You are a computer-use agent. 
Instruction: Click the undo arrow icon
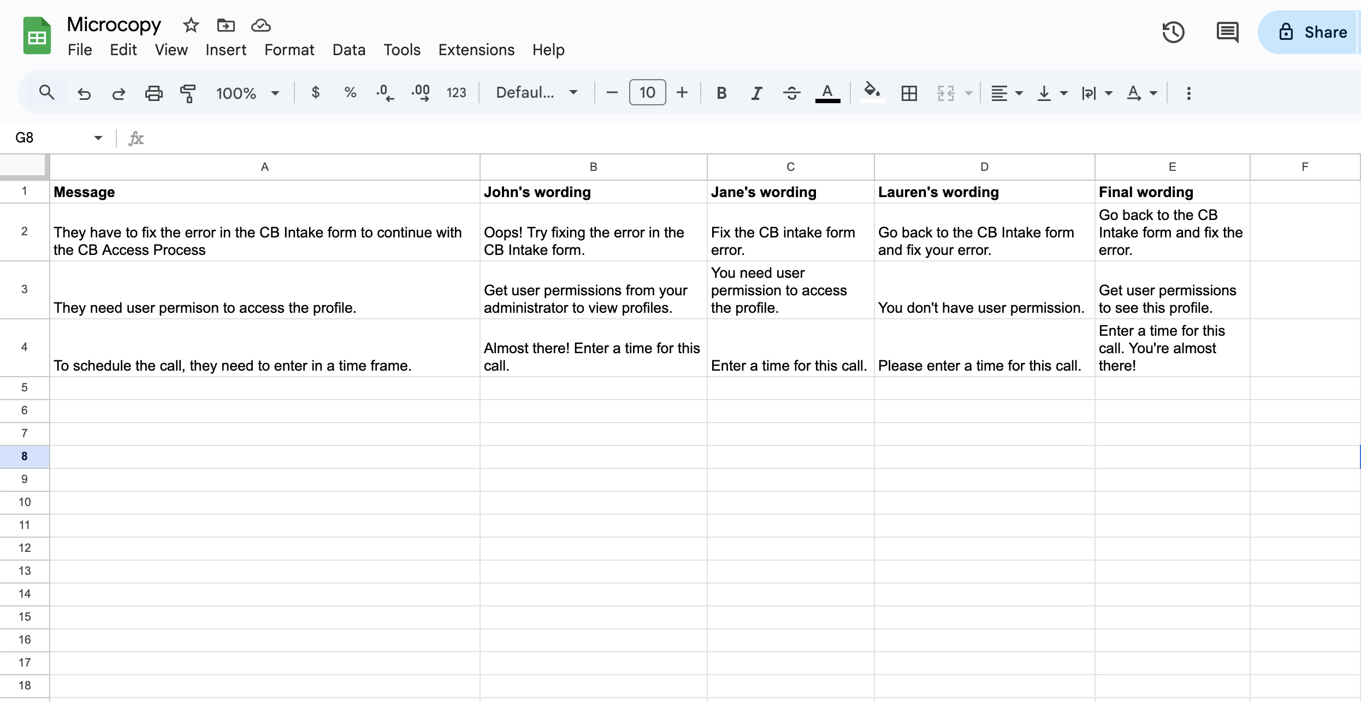tap(84, 93)
